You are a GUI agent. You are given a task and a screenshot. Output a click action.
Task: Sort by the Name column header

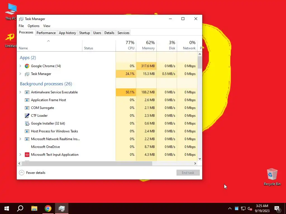tap(50, 45)
